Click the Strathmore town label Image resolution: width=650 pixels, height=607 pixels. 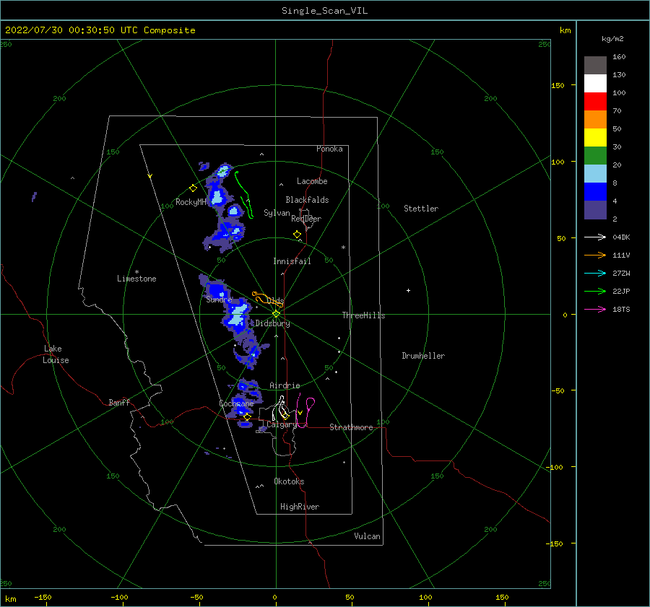click(351, 427)
